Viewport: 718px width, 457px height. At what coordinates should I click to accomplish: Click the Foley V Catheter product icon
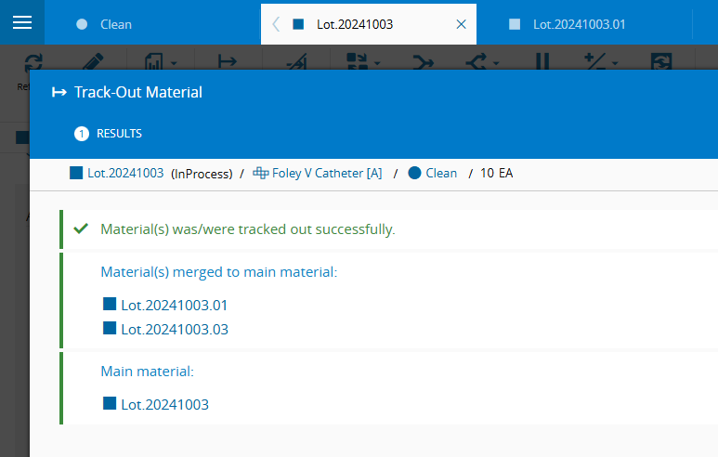click(261, 173)
